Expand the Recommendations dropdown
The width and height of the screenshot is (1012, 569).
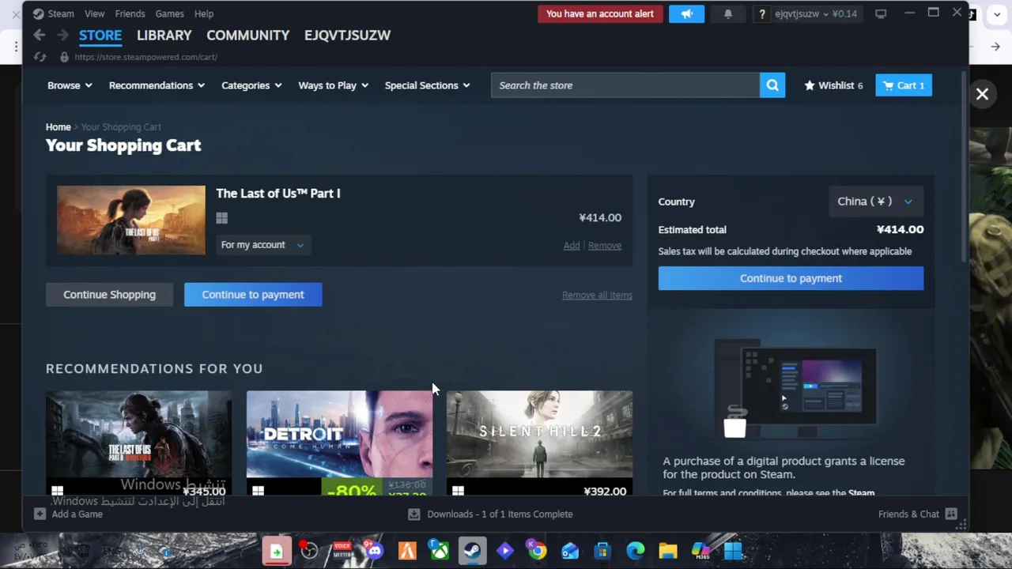tap(157, 85)
